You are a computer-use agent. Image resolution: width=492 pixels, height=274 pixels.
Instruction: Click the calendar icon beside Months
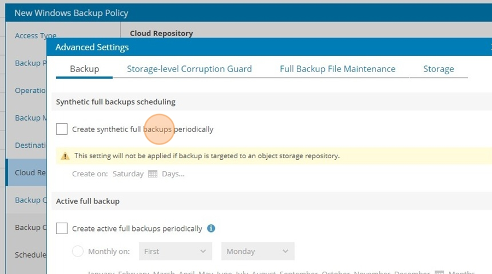(x=440, y=272)
